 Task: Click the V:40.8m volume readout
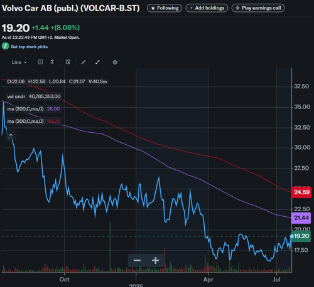click(98, 81)
